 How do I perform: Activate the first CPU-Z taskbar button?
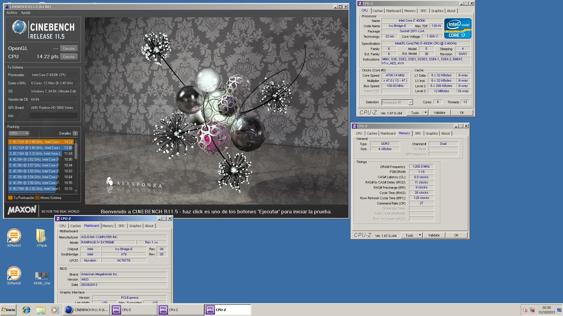coord(133,310)
